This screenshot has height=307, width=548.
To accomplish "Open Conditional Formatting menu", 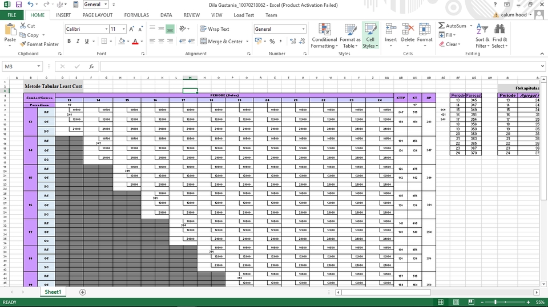I will pyautogui.click(x=324, y=36).
